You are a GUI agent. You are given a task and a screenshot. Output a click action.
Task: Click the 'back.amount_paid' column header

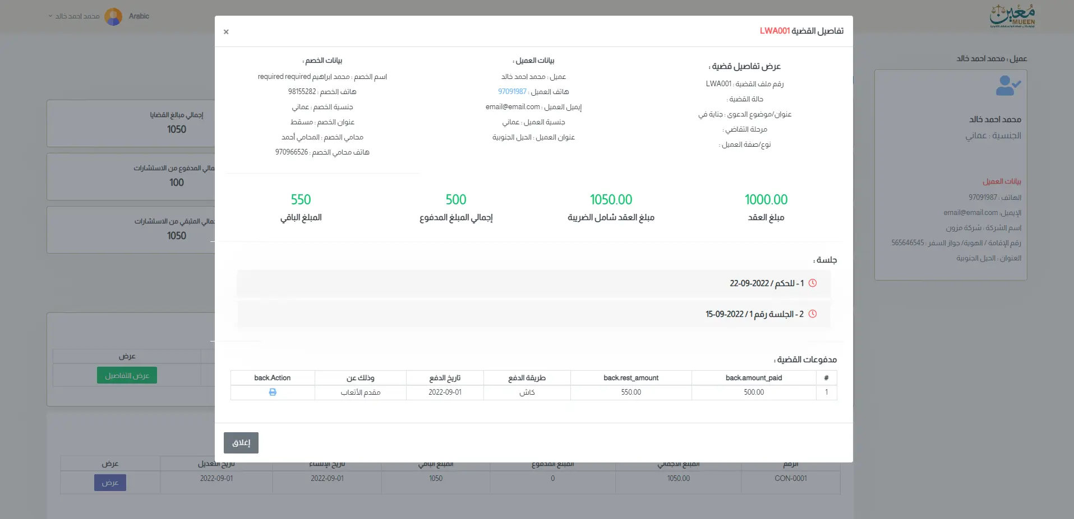point(753,378)
